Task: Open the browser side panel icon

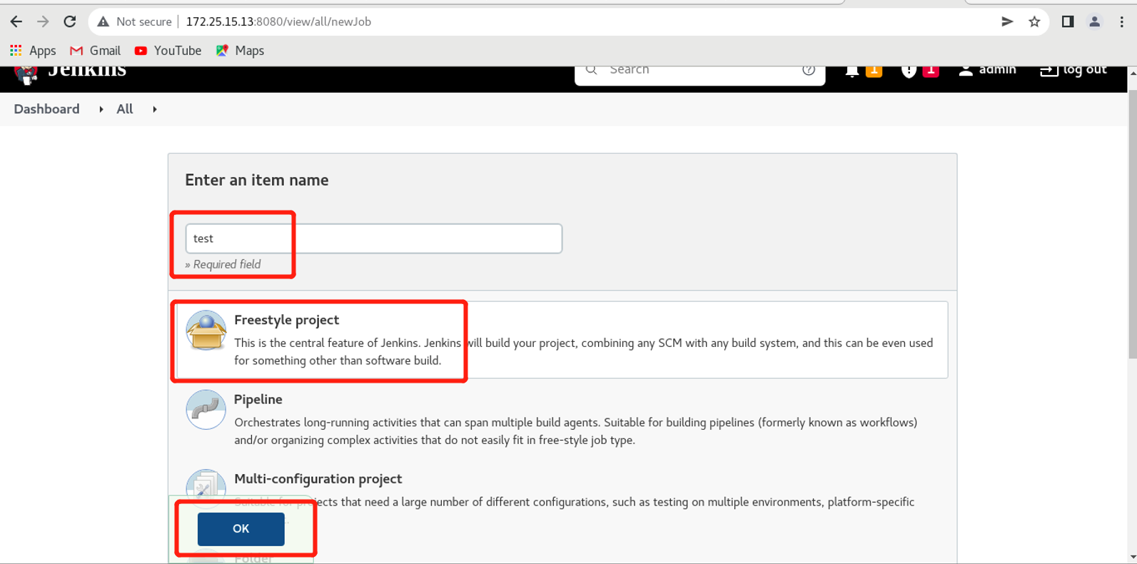Action: point(1068,21)
